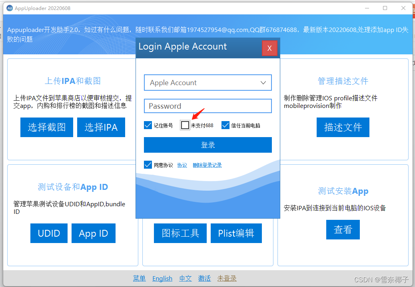Click the 删除登录记录 link
The width and height of the screenshot is (415, 287).
point(207,164)
